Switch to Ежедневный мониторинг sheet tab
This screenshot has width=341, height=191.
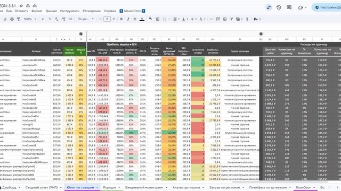[x=144, y=187]
